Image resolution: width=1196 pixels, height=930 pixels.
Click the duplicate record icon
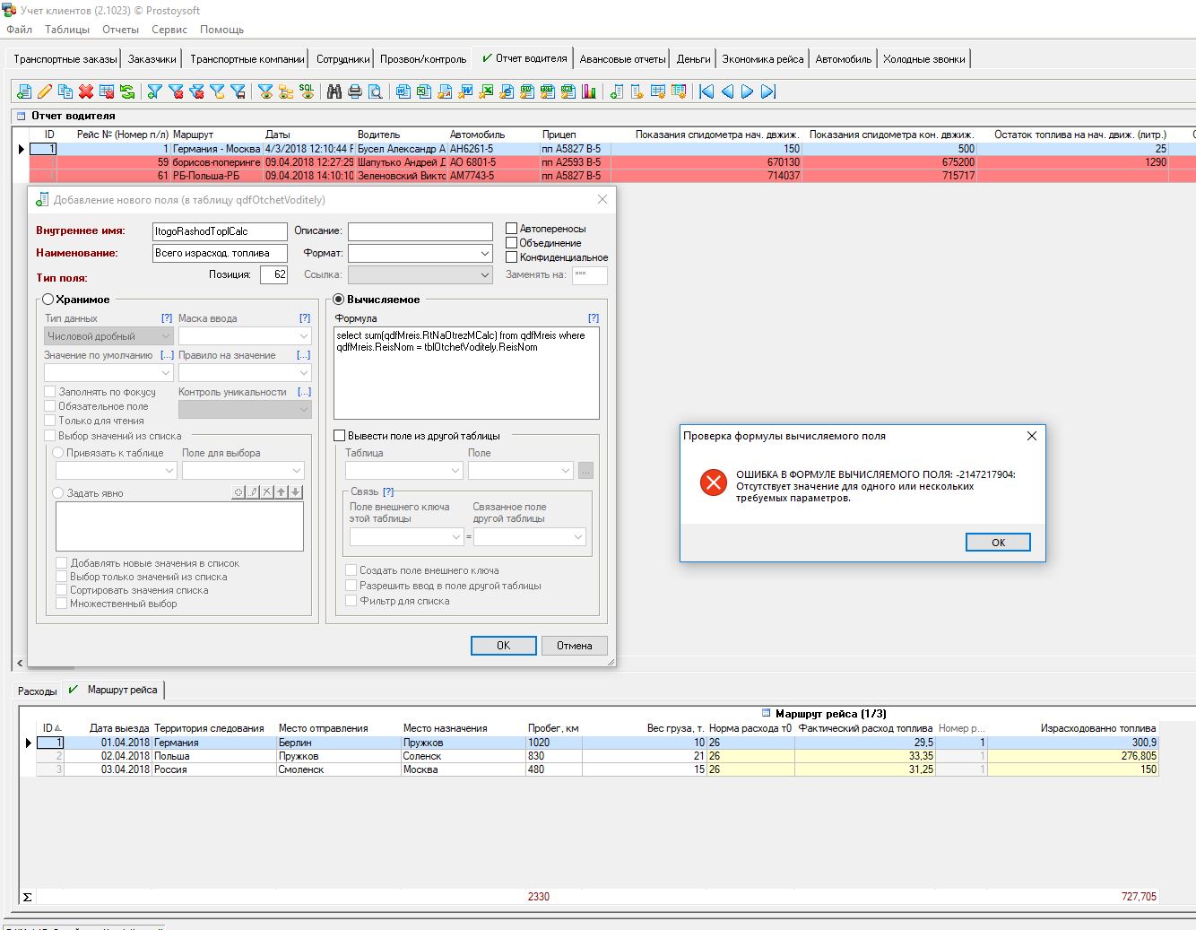click(x=65, y=91)
